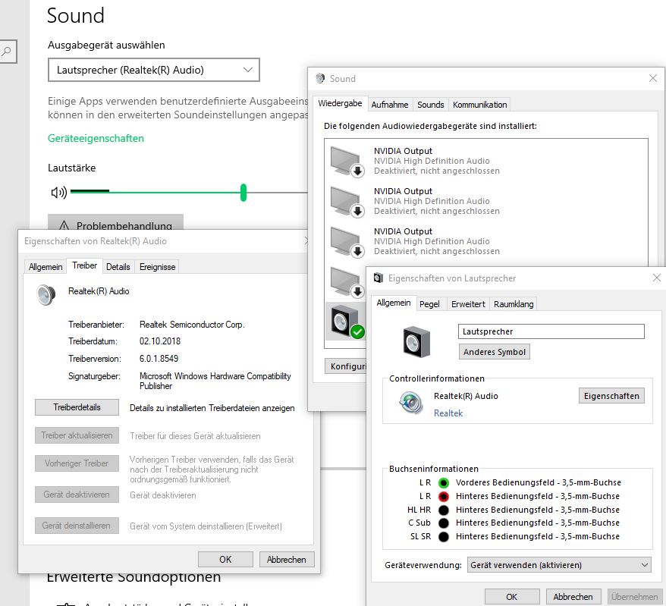The width and height of the screenshot is (666, 606).
Task: Open the Ereignisse tab
Action: click(157, 267)
